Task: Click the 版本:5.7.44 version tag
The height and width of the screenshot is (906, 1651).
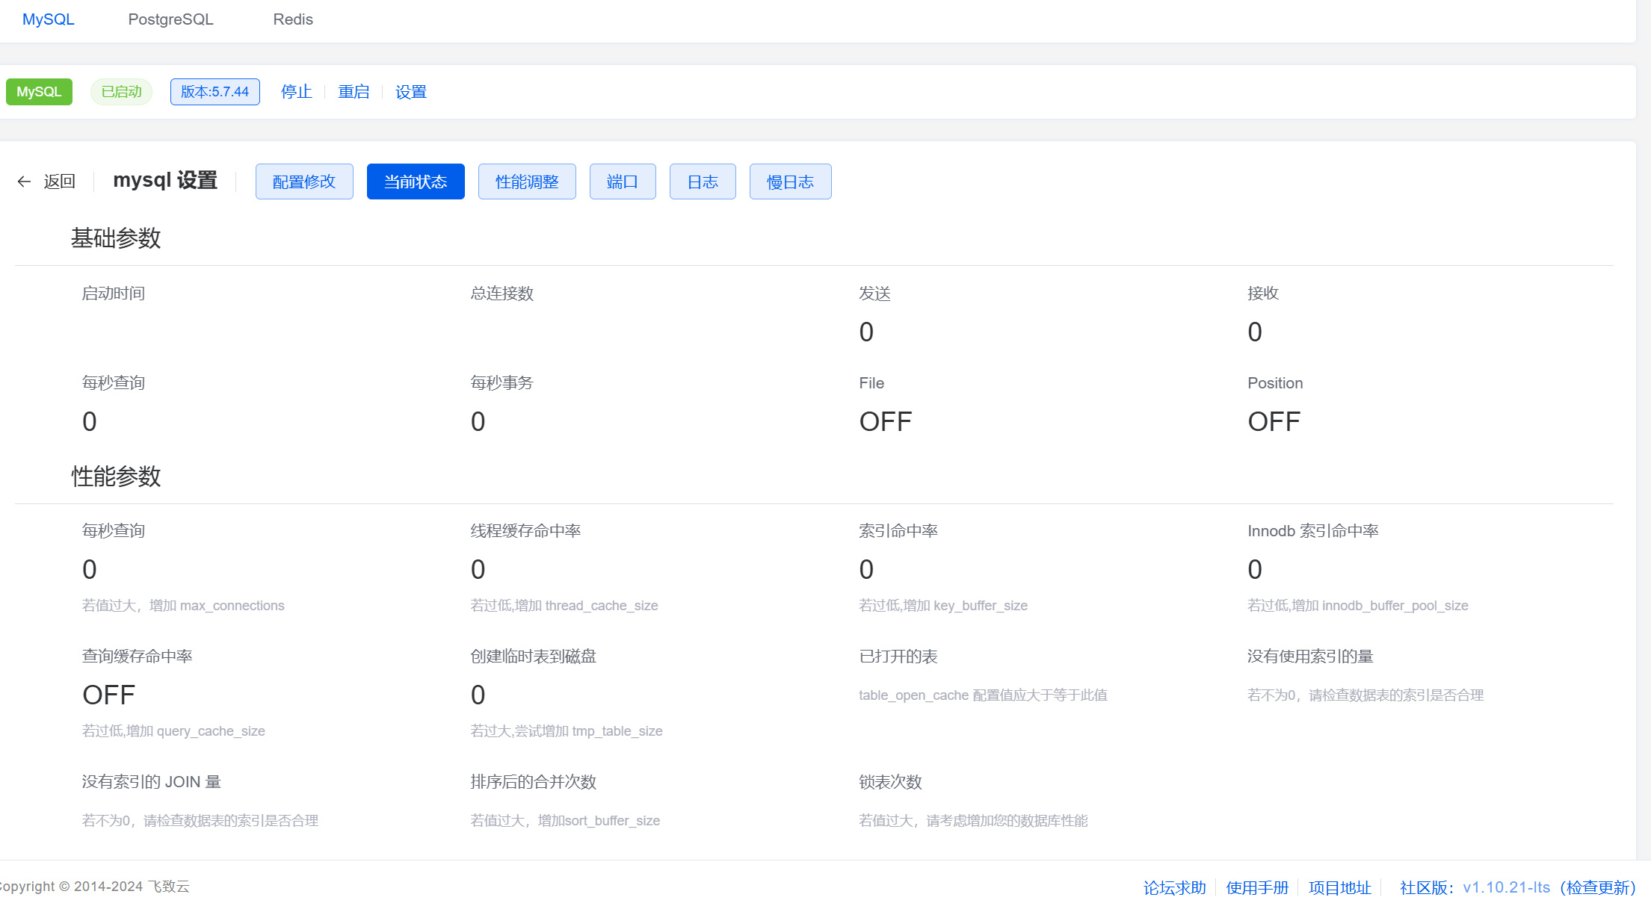Action: (215, 92)
